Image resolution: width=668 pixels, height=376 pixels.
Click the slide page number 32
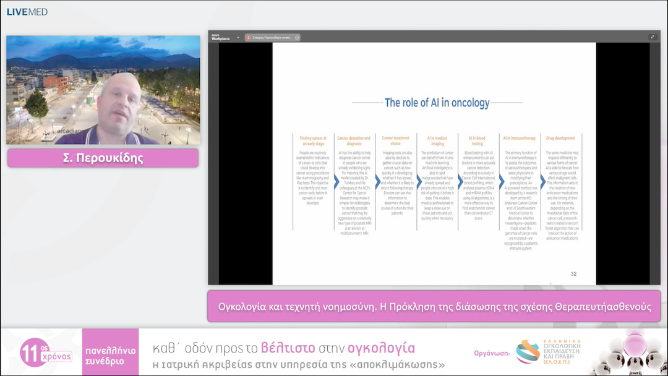[573, 274]
